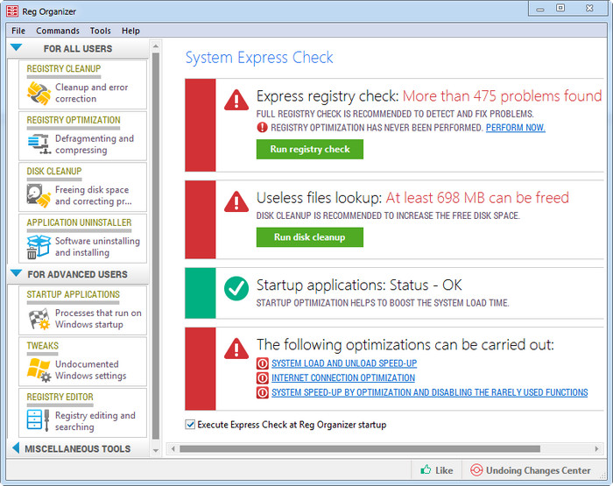Select Application Uninstaller heading text
The image size is (613, 486).
point(79,222)
